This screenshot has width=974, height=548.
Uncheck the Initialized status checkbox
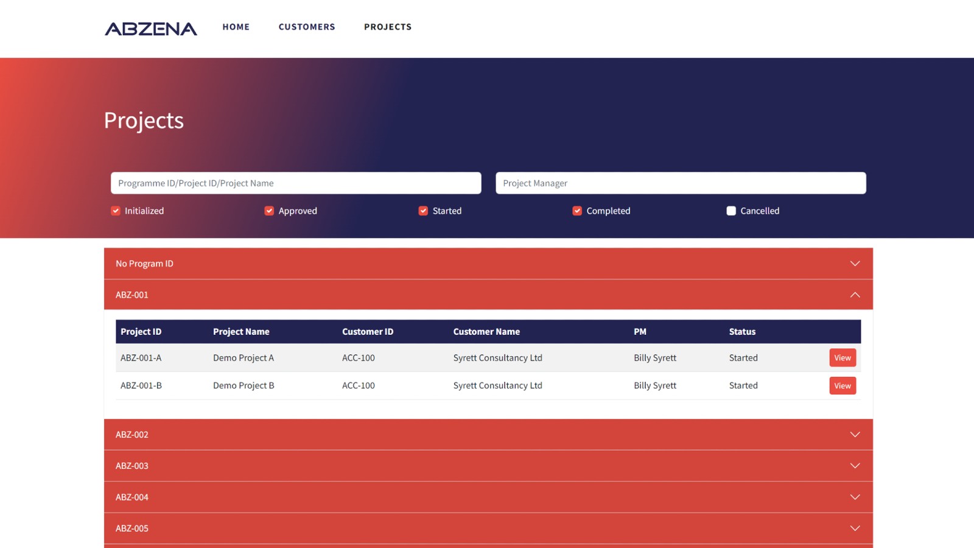pyautogui.click(x=116, y=211)
